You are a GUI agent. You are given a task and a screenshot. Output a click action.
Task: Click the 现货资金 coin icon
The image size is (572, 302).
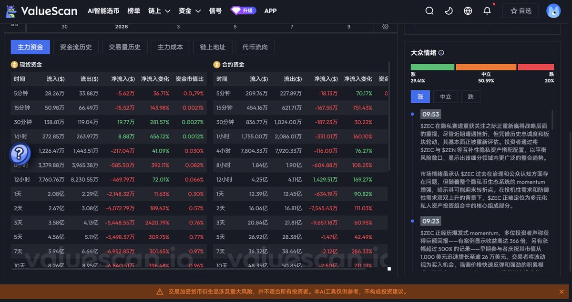tap(14, 64)
